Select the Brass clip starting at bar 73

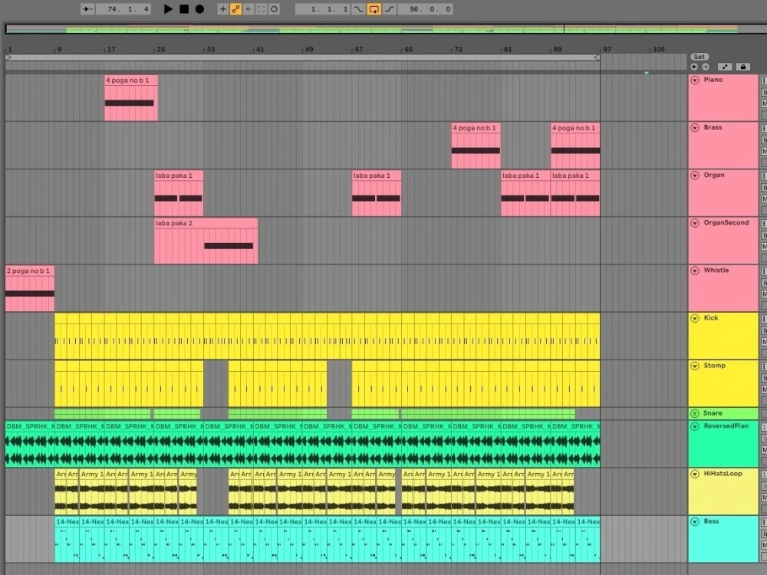pyautogui.click(x=476, y=146)
